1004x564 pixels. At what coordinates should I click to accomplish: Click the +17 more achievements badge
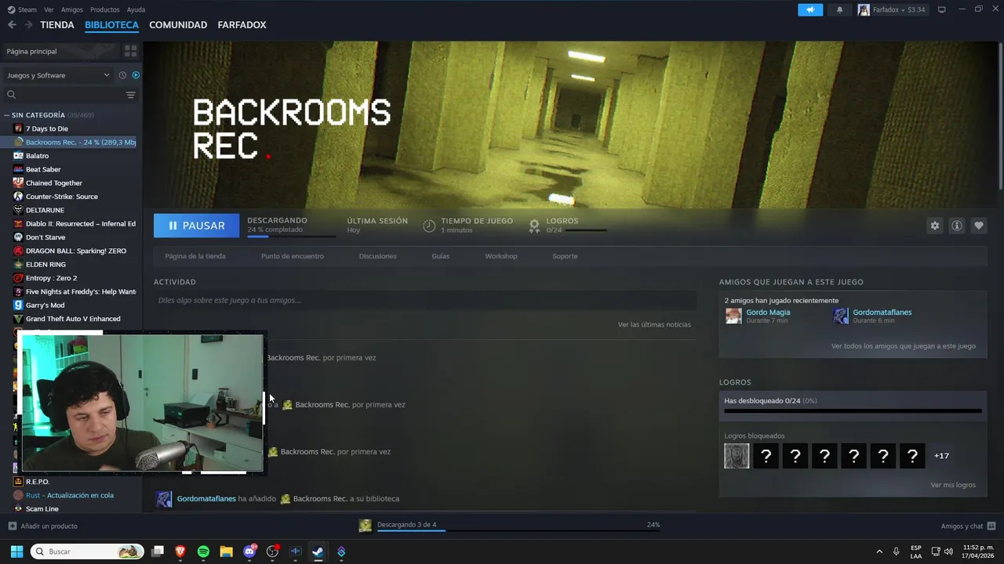[x=941, y=456]
